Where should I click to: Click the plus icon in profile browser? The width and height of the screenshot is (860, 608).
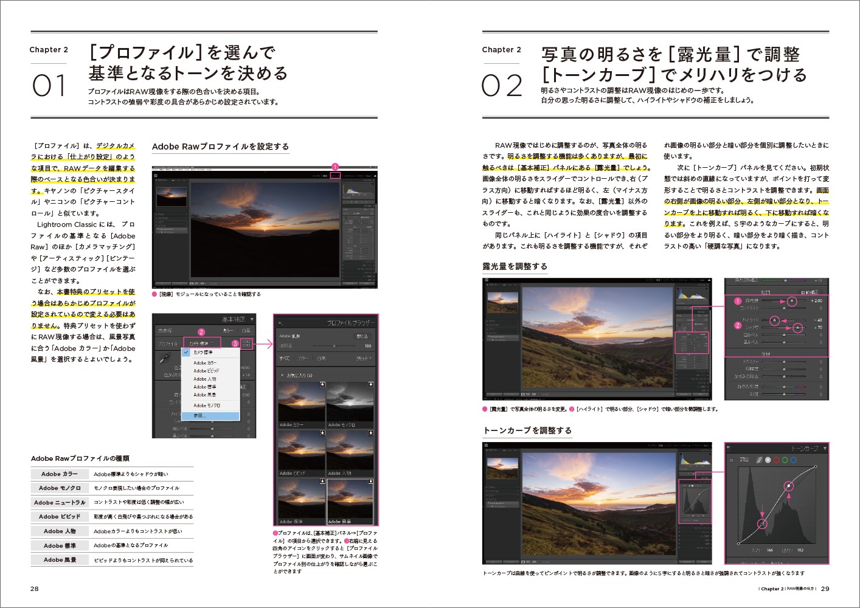pos(280,323)
